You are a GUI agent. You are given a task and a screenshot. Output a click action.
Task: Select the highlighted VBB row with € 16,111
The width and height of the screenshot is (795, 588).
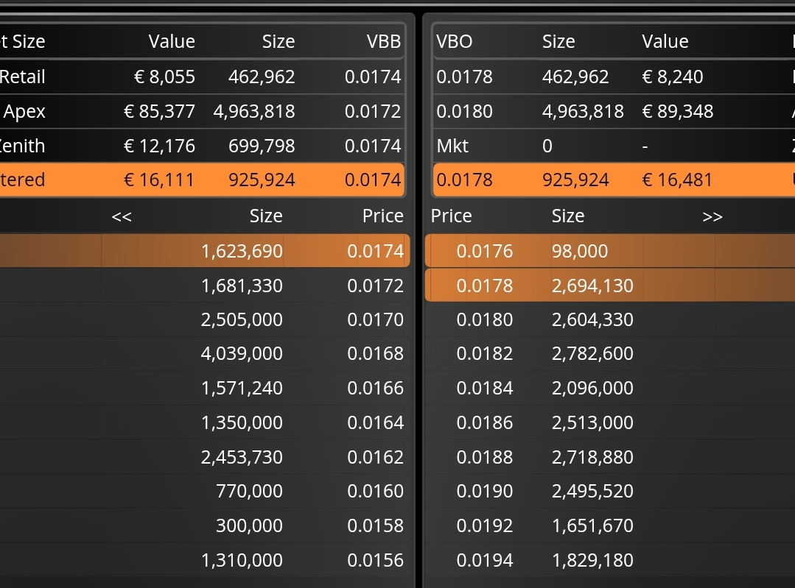(203, 180)
